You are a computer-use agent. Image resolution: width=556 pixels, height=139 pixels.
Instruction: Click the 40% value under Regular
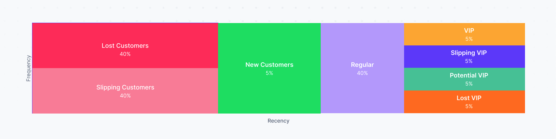point(362,73)
